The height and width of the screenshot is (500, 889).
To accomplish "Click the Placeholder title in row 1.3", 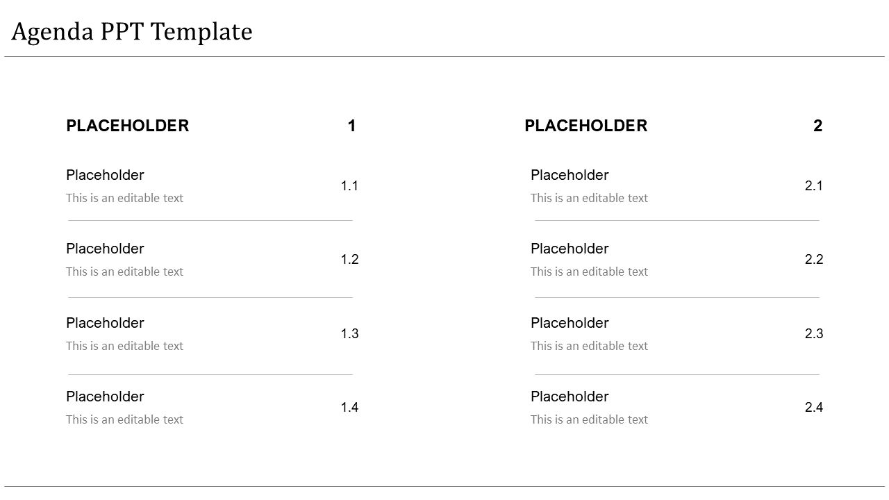I will click(x=105, y=323).
